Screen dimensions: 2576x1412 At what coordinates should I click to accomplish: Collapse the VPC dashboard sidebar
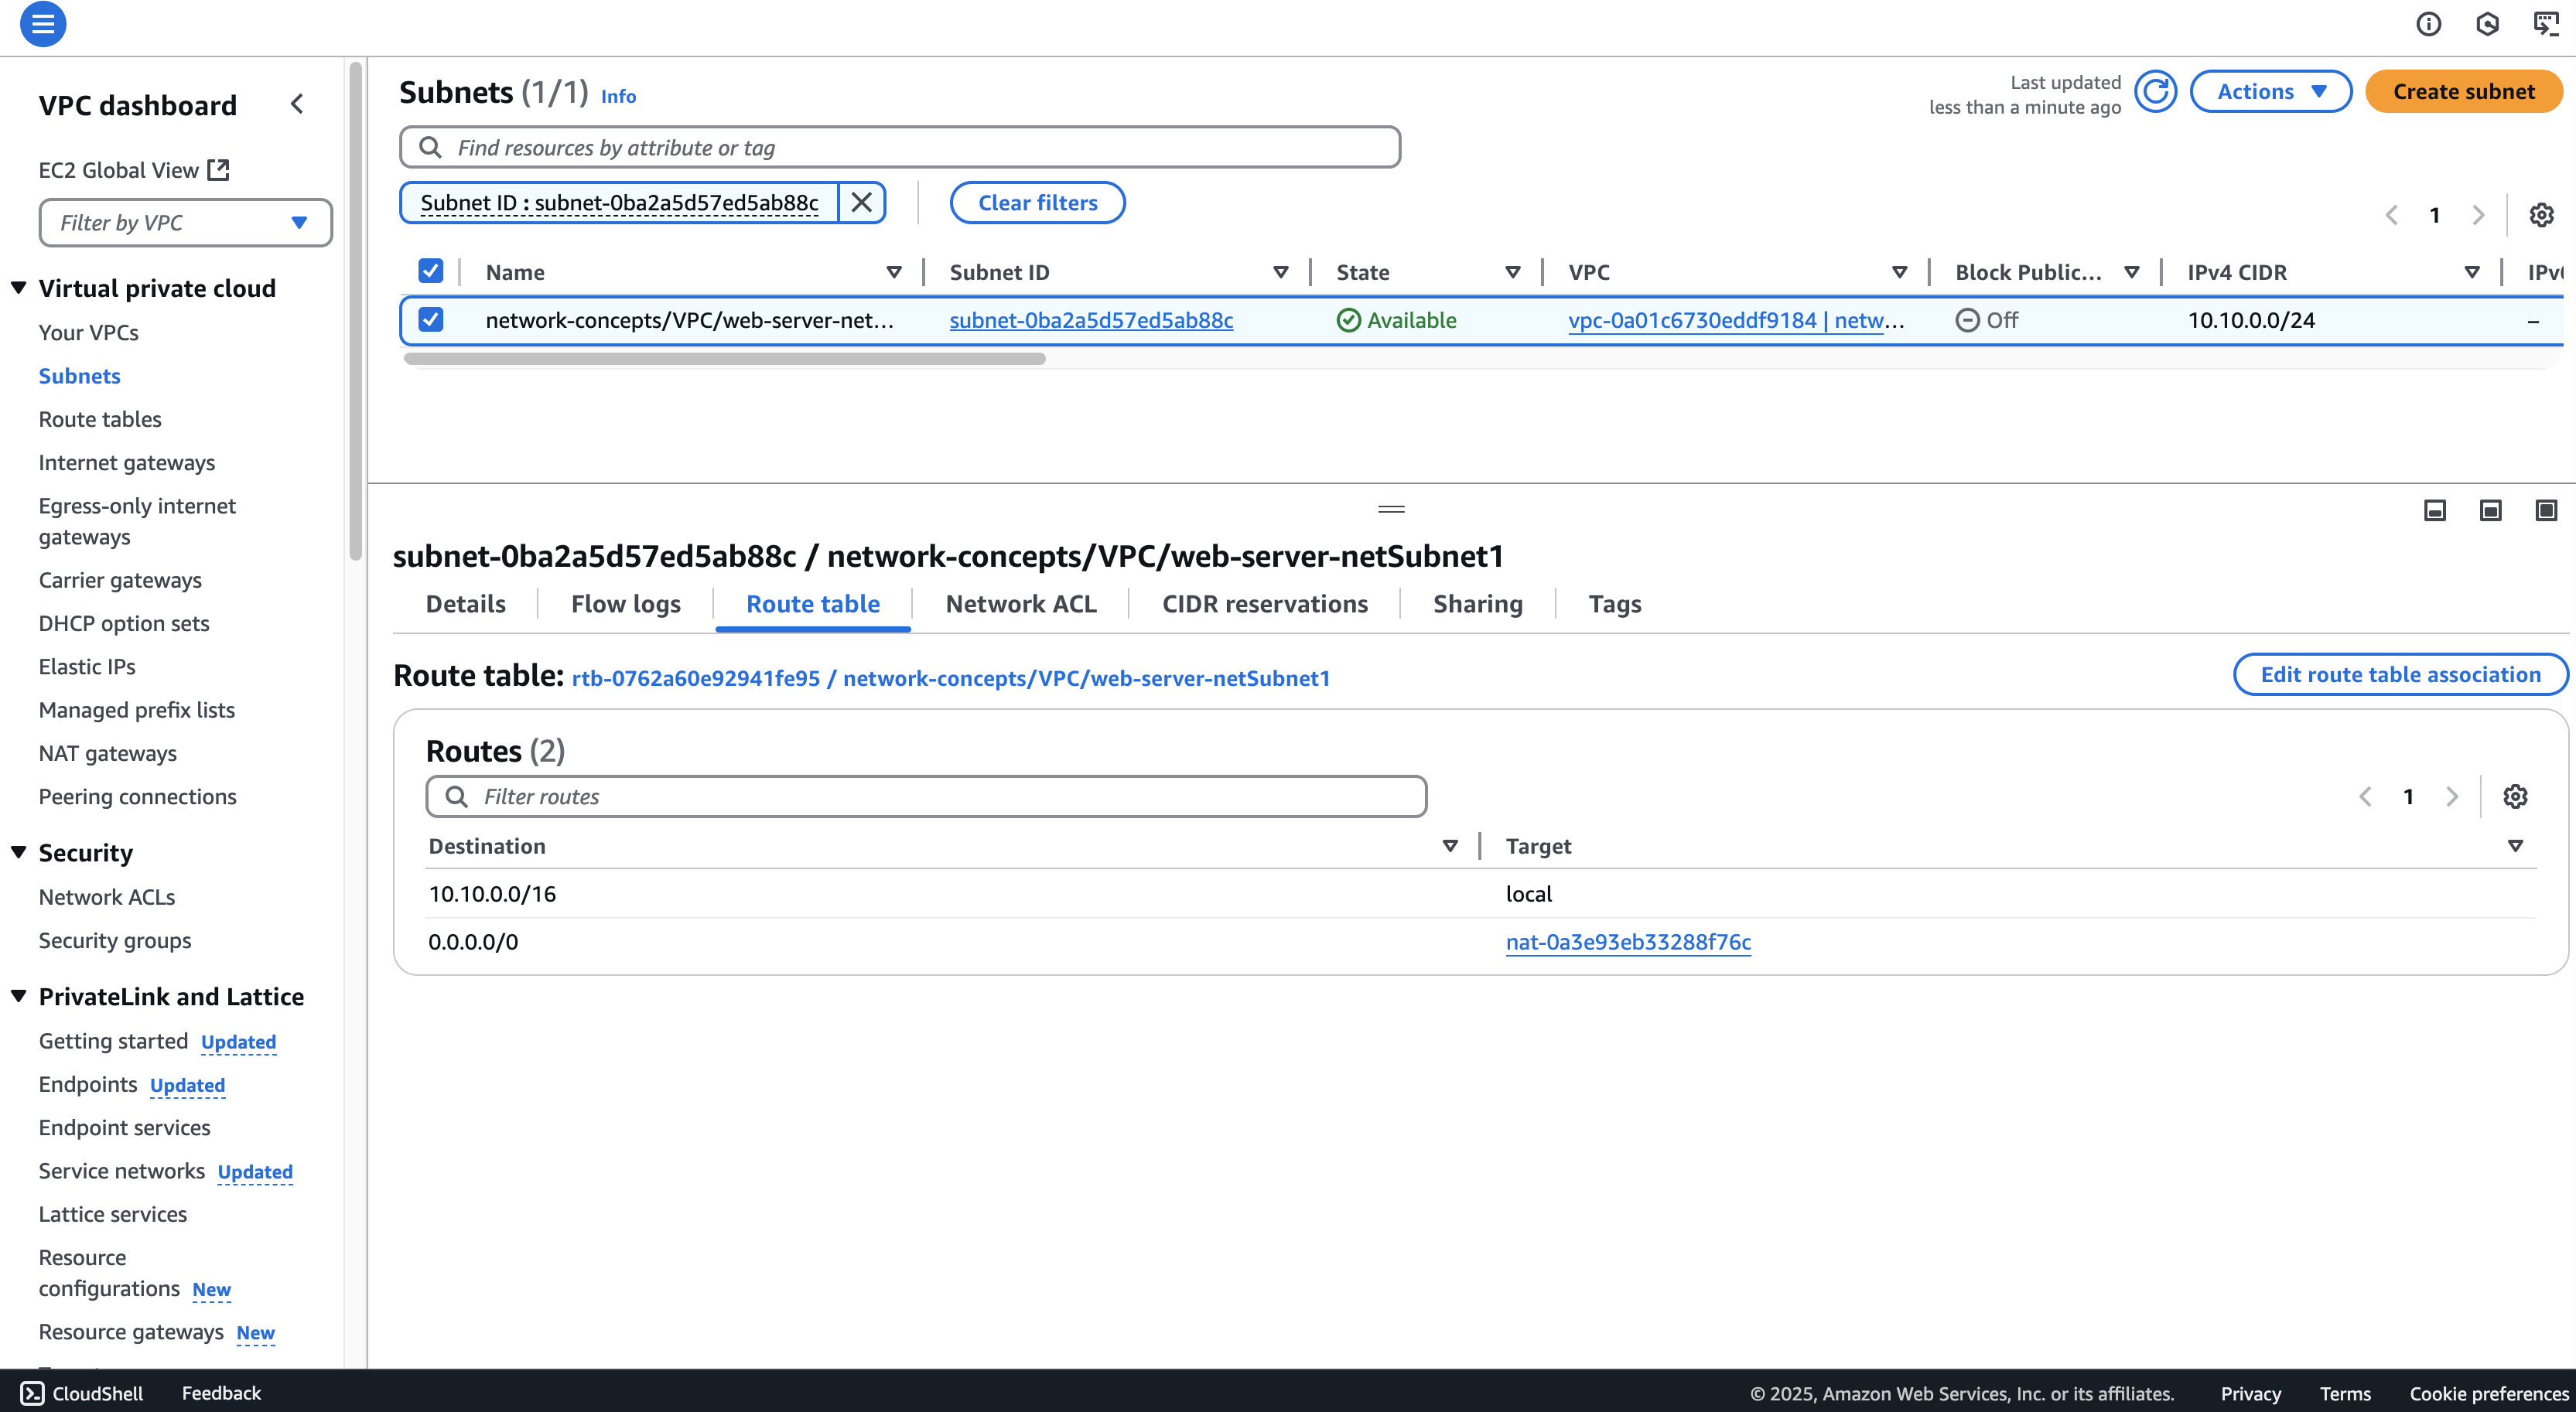tap(297, 104)
